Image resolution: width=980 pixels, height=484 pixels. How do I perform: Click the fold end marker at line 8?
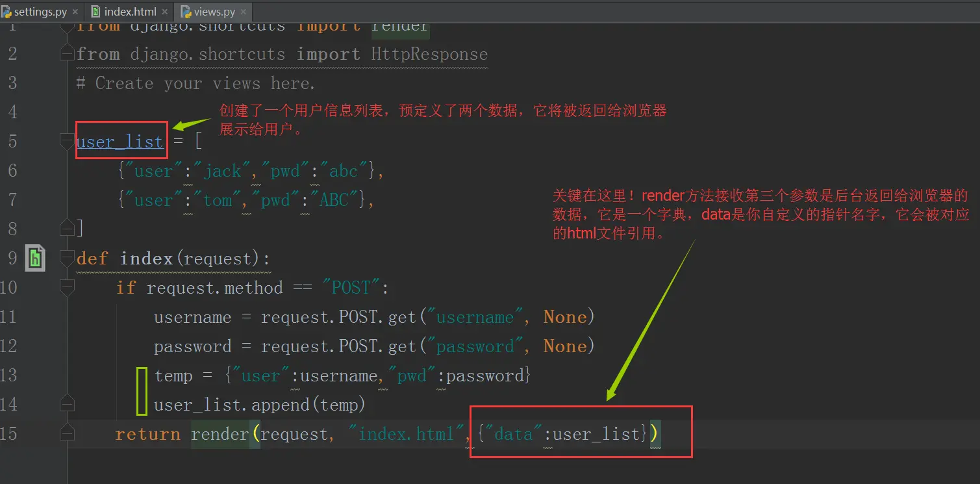pyautogui.click(x=67, y=228)
